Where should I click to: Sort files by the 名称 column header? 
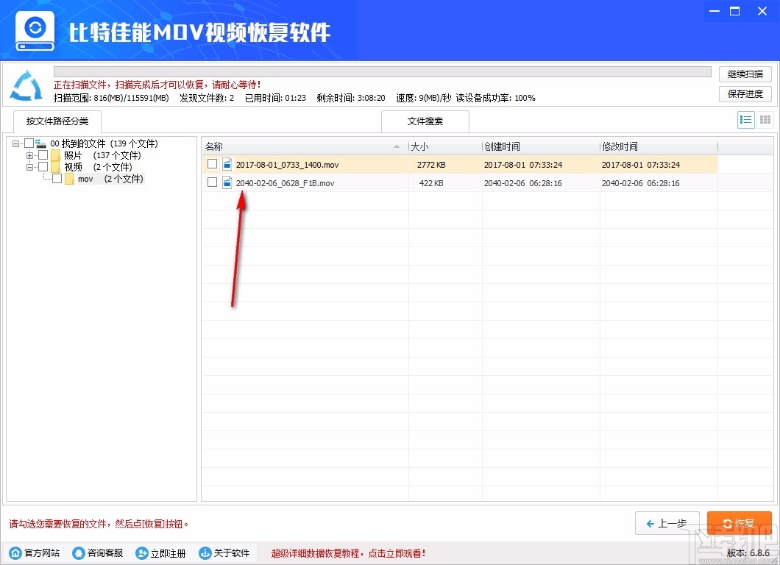click(214, 146)
